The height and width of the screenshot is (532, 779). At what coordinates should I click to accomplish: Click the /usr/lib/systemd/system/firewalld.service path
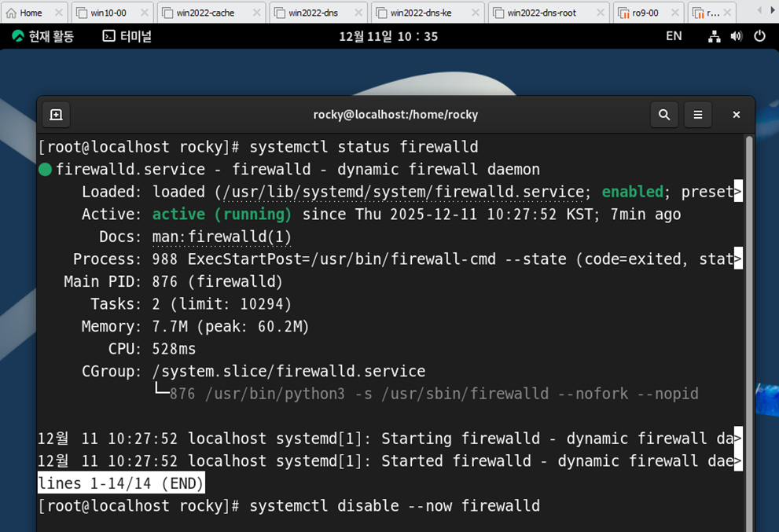coord(404,192)
